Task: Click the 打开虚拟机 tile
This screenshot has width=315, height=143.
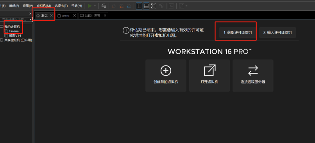Action: (x=209, y=76)
